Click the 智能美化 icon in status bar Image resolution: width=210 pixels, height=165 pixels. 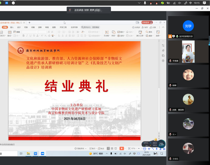pos(80,148)
